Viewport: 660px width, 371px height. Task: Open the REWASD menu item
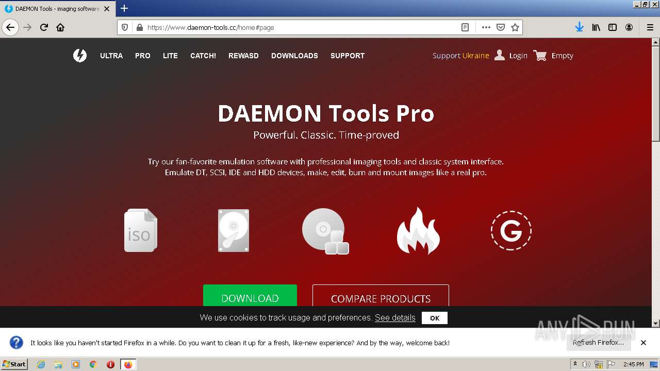[243, 56]
